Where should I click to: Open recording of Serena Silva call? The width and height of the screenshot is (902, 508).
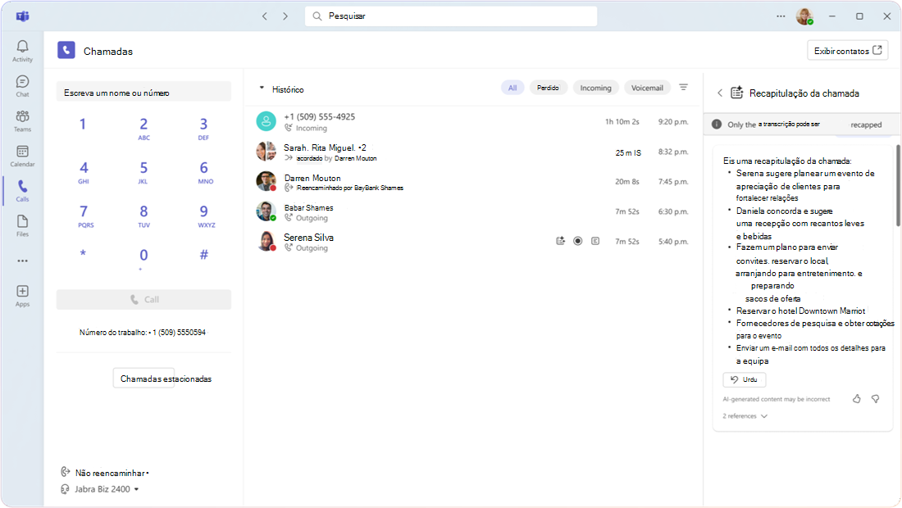click(x=577, y=242)
